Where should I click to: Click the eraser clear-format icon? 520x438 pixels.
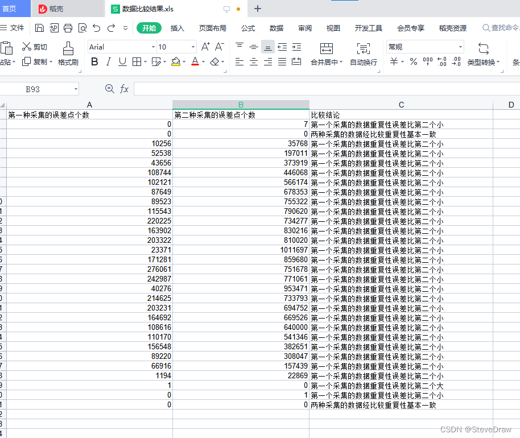point(214,61)
